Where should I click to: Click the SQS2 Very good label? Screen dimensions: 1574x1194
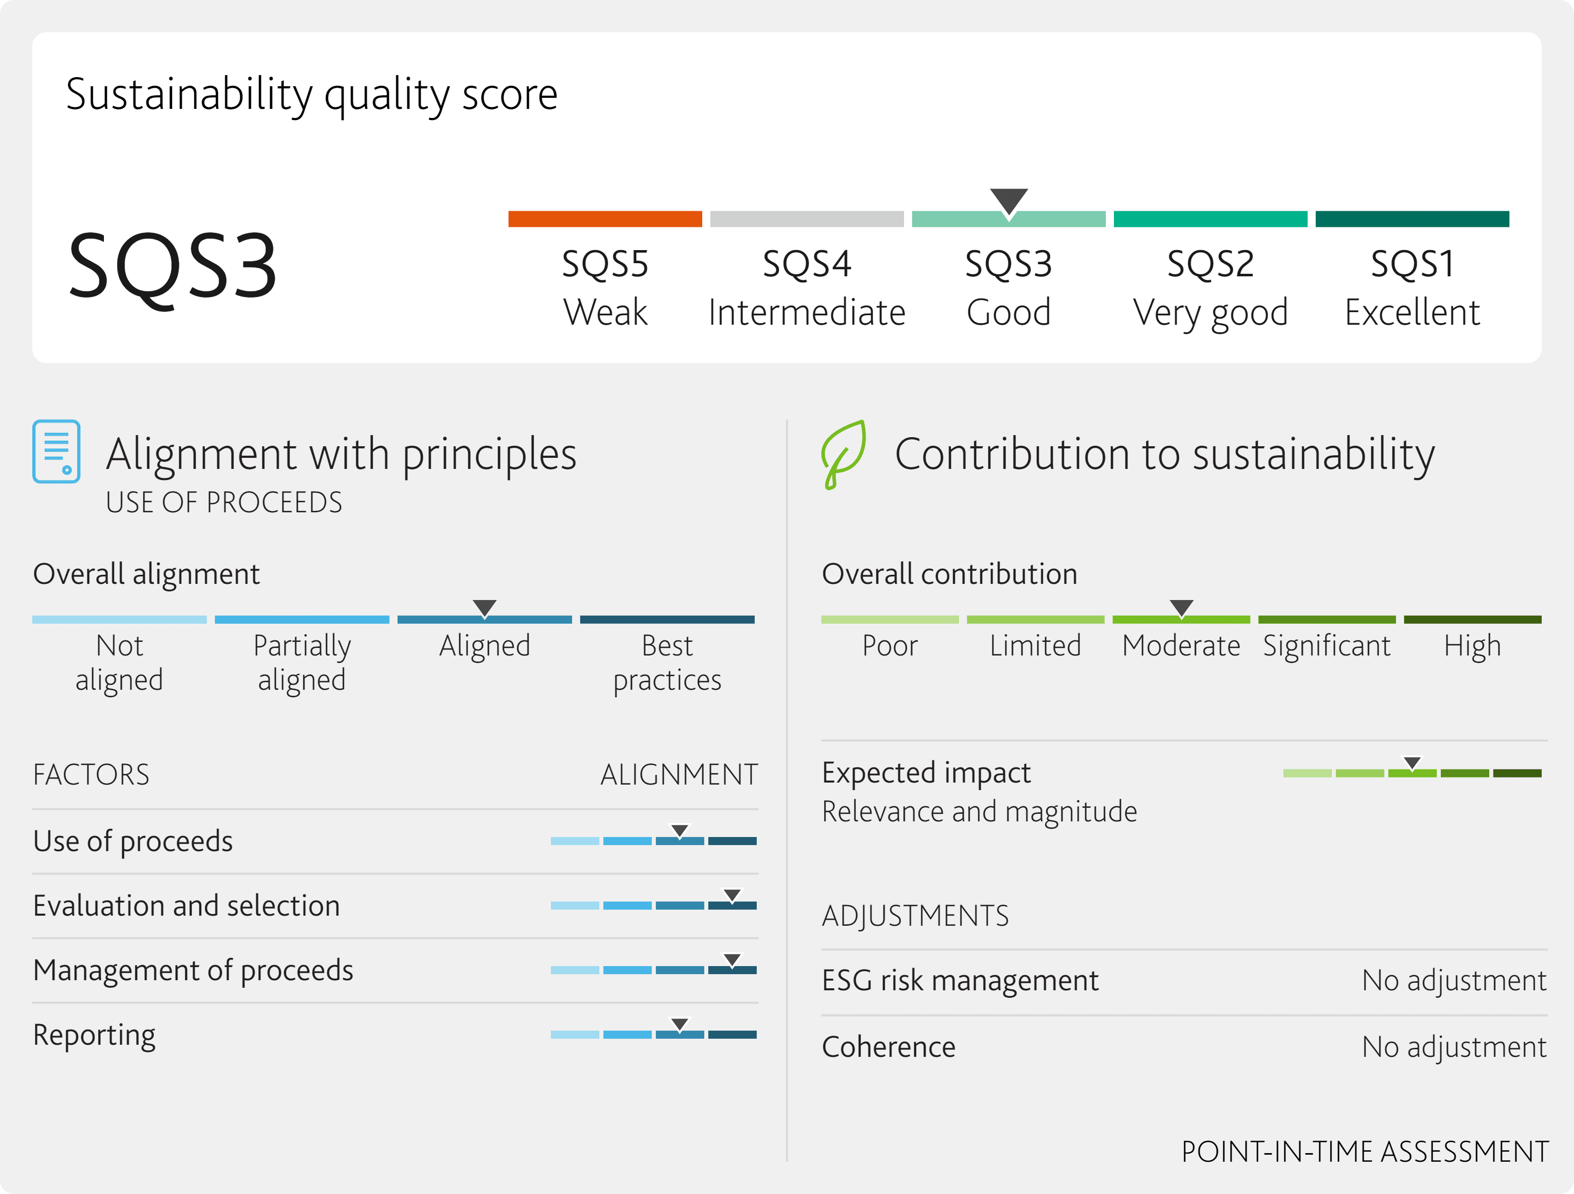[x=1210, y=288]
